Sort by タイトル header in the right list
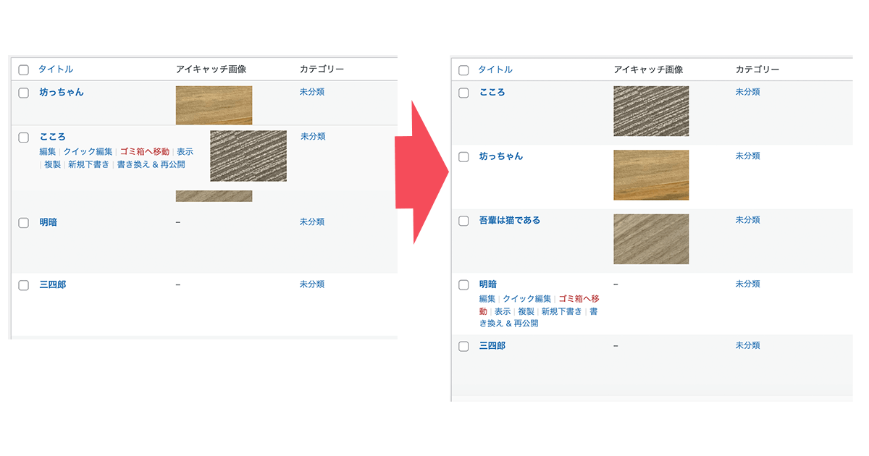The width and height of the screenshot is (869, 456). [x=495, y=69]
